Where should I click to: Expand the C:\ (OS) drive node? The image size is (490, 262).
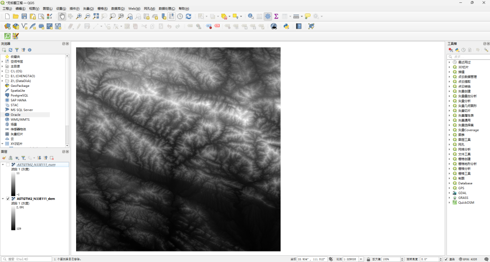2,71
